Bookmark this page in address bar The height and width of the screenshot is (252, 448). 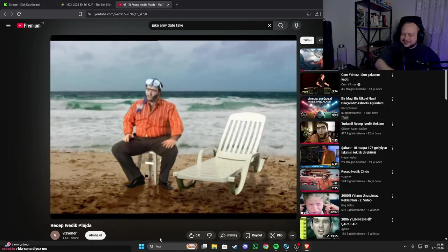[80, 14]
